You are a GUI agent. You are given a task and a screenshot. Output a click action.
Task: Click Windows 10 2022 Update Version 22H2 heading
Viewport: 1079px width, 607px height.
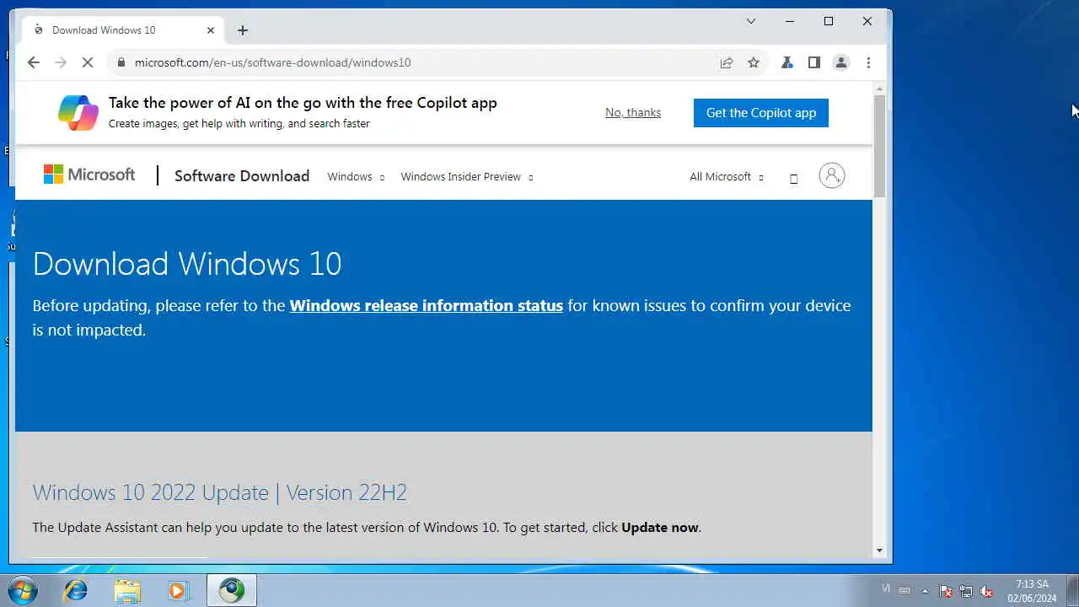tap(220, 492)
